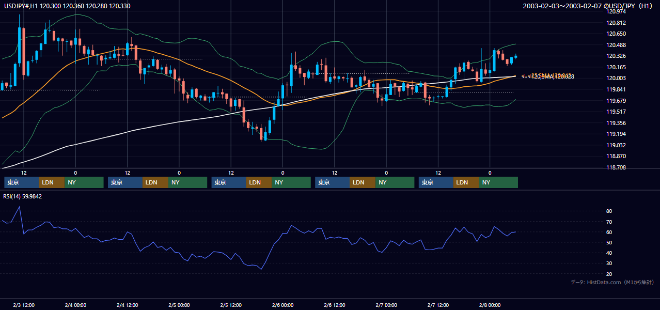Select the 2/5 00:00 date label
This screenshot has height=310, width=660.
point(179,305)
